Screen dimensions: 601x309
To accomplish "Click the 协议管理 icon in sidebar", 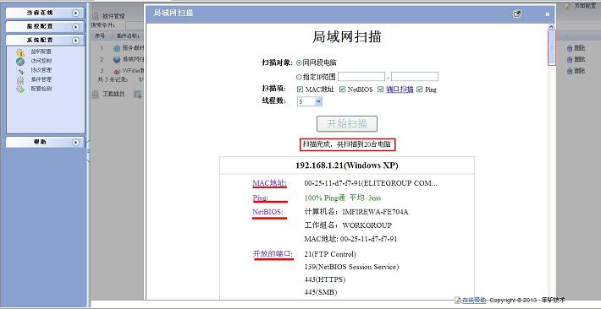I will coord(20,71).
